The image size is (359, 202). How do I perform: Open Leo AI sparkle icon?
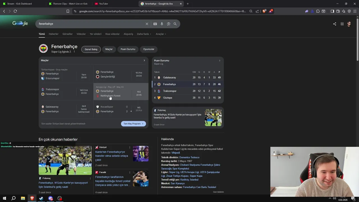pyautogui.click(x=344, y=11)
